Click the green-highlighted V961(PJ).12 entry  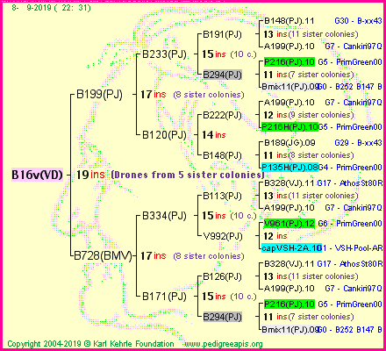click(289, 224)
